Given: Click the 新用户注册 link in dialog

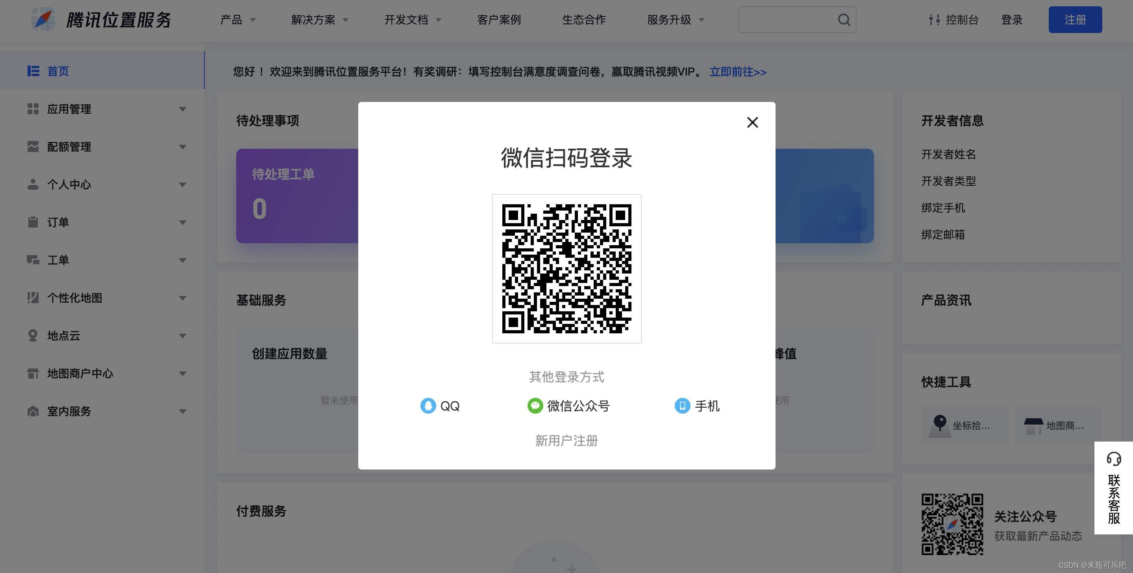Looking at the screenshot, I should [566, 440].
